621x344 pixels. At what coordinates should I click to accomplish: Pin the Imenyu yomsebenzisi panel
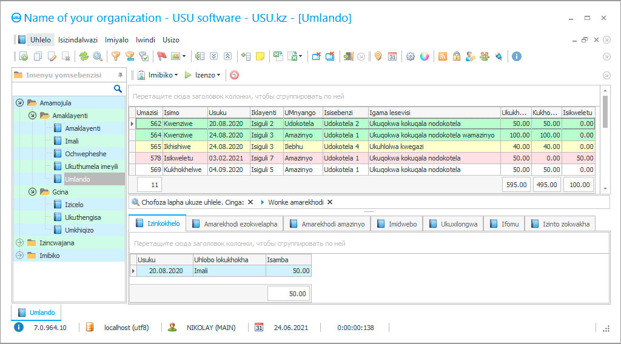[x=120, y=75]
